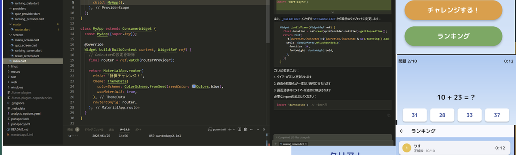Open menu_screen.dart file

26,40
